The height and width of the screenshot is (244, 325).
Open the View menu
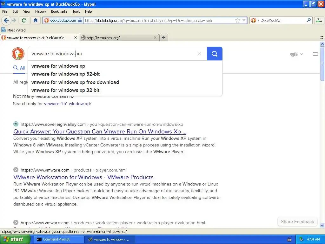pyautogui.click(x=27, y=11)
